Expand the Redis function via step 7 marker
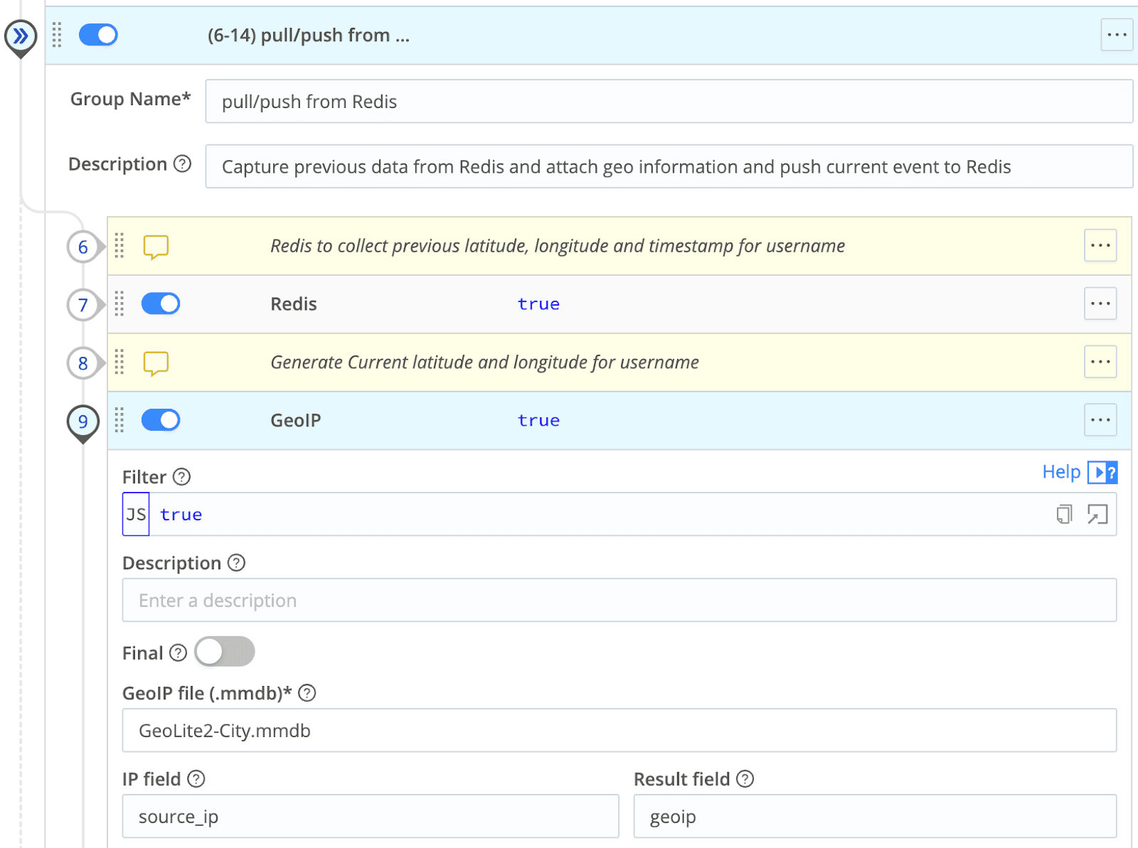1138x848 pixels. [83, 305]
